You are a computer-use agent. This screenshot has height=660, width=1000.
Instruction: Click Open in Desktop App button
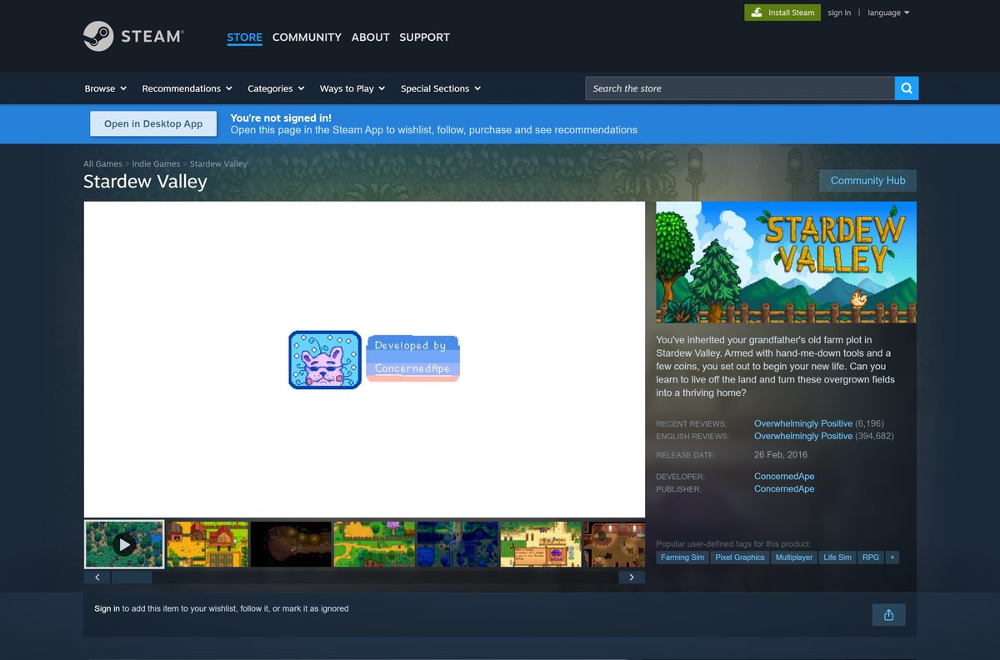pyautogui.click(x=153, y=123)
